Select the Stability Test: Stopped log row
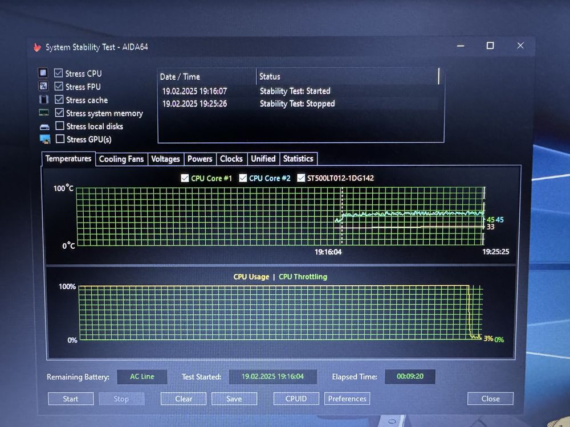The width and height of the screenshot is (570, 427). (x=301, y=104)
